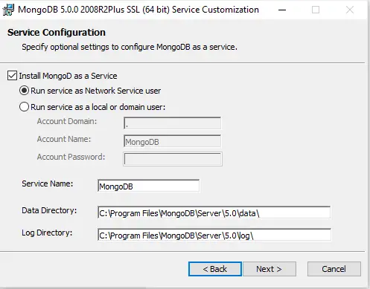The height and width of the screenshot is (289, 370).
Task: Click the Service Configuration heading
Action: (57, 33)
